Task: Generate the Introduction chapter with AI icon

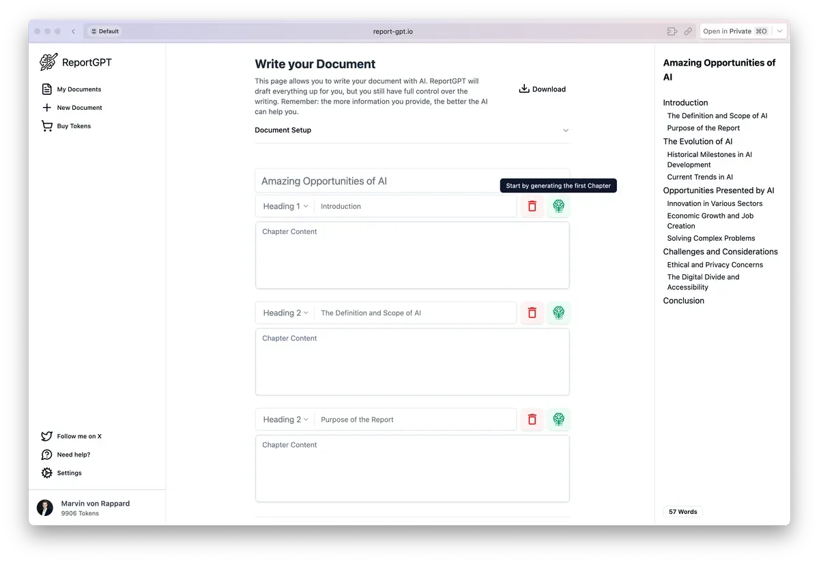Action: pos(558,206)
